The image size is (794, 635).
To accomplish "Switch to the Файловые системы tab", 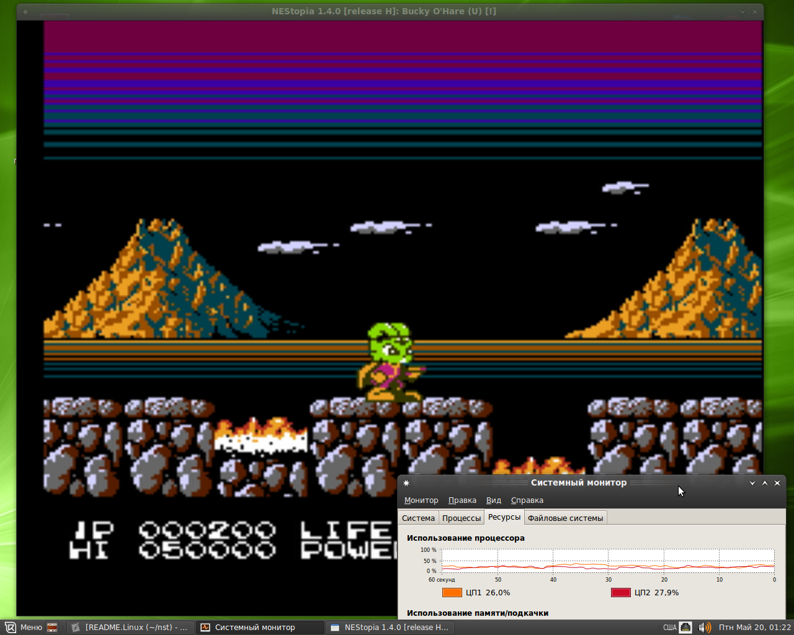I will (565, 518).
